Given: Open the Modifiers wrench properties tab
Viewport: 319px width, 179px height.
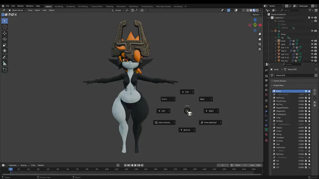Looking at the screenshot, I should click(266, 111).
